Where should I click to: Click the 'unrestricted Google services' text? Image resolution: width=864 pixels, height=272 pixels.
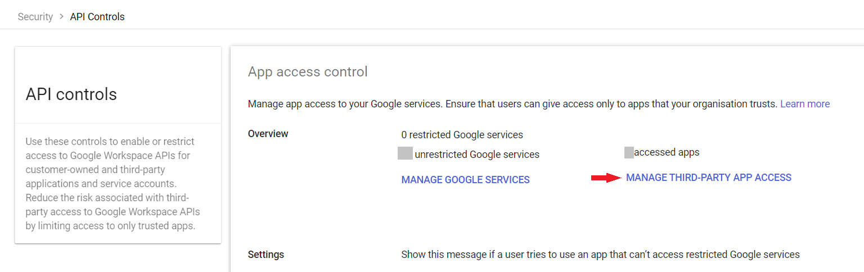pos(477,155)
